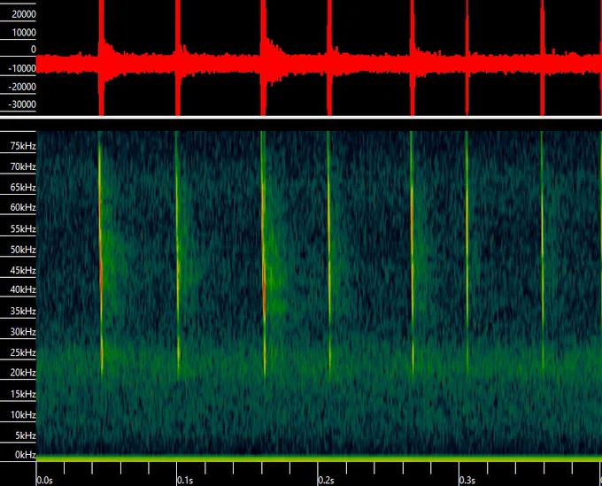Click the -10000 amplitude axis label
The width and height of the screenshot is (602, 486).
(x=22, y=69)
